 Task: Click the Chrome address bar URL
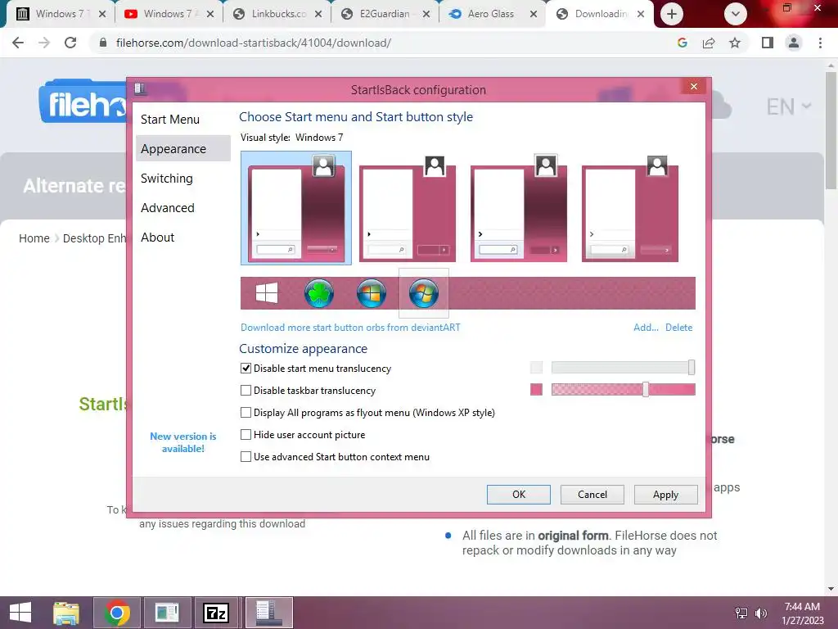254,43
